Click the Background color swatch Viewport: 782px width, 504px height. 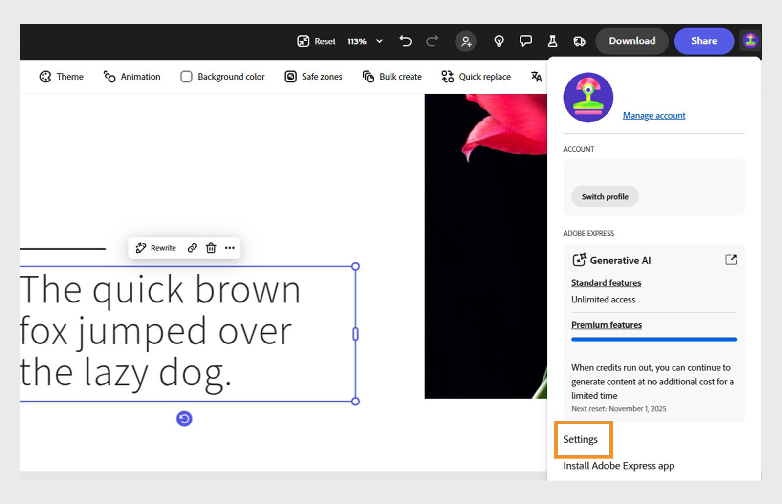(186, 77)
